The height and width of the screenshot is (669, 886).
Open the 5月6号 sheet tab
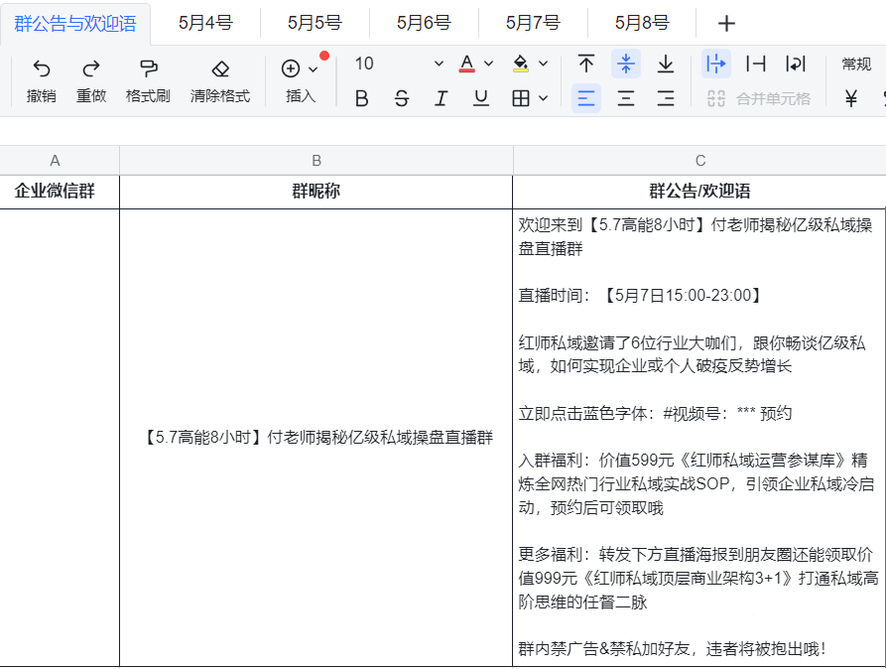coord(424,23)
